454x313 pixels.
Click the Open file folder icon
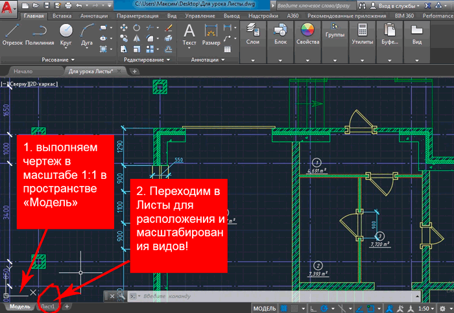pos(36,5)
